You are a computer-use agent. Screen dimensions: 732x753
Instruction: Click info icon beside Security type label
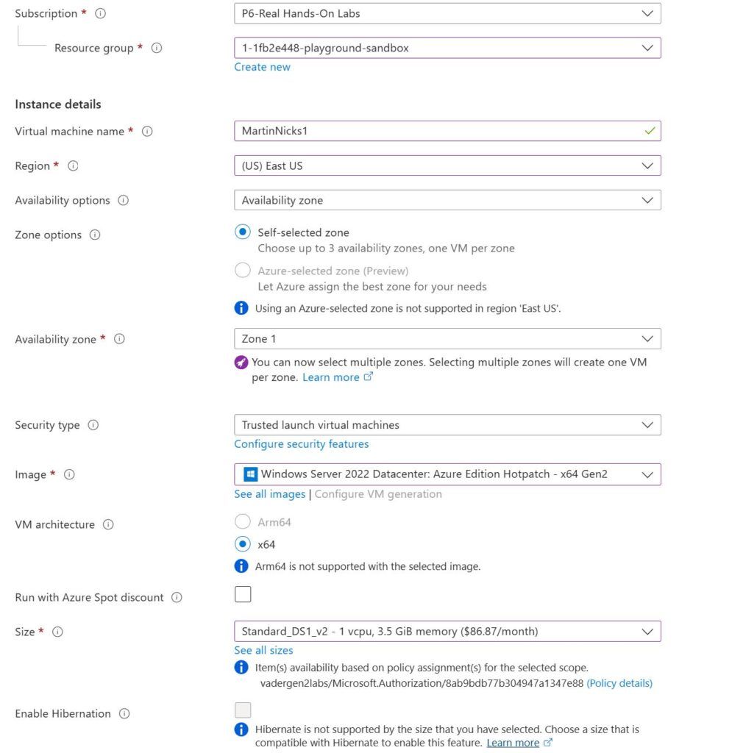93,425
